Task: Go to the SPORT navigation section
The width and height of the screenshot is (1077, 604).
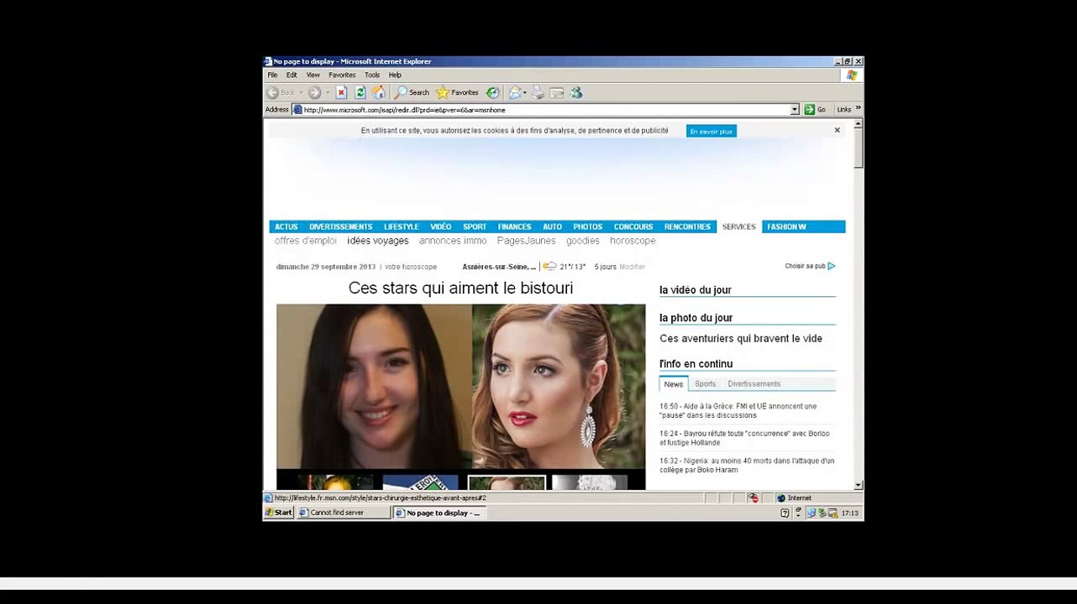Action: pos(475,226)
